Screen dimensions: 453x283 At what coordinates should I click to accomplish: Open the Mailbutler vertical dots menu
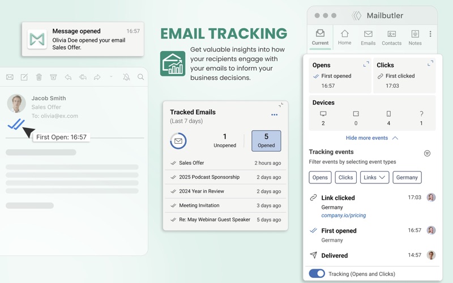coord(430,34)
